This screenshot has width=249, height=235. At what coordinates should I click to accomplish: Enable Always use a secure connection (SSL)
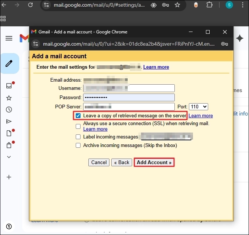[78, 126]
